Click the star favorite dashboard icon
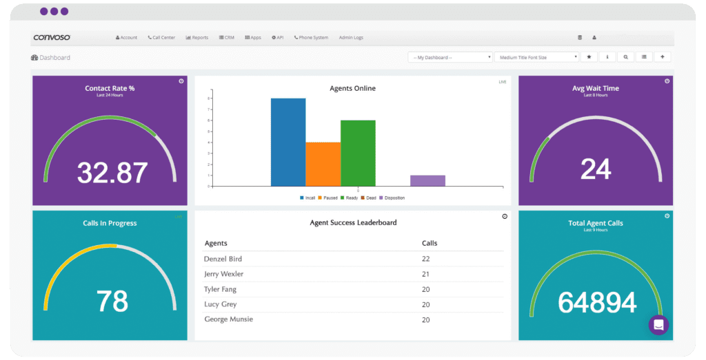Image resolution: width=706 pixels, height=360 pixels. [589, 57]
